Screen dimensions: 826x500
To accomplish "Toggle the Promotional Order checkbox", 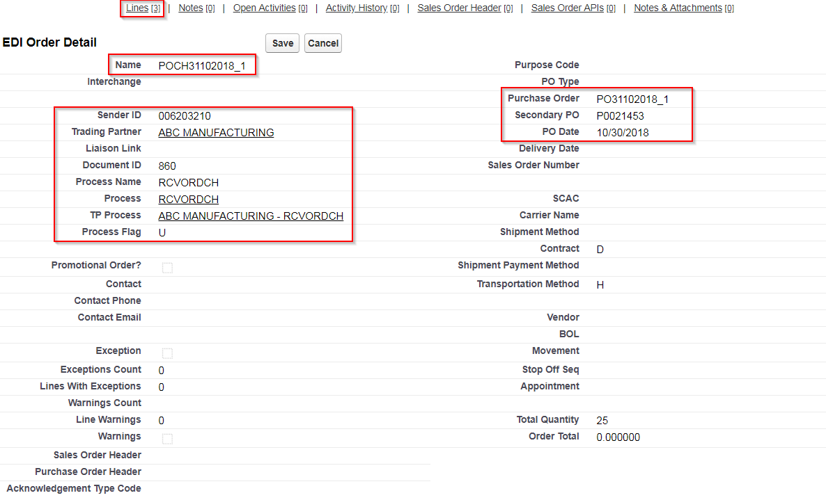I will [167, 268].
